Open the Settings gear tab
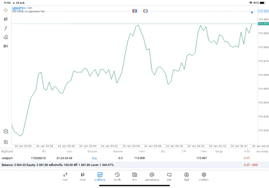 [x=203, y=176]
